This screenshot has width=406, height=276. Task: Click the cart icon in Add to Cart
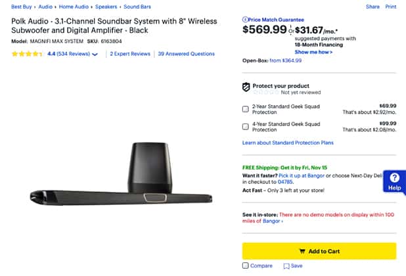(302, 251)
